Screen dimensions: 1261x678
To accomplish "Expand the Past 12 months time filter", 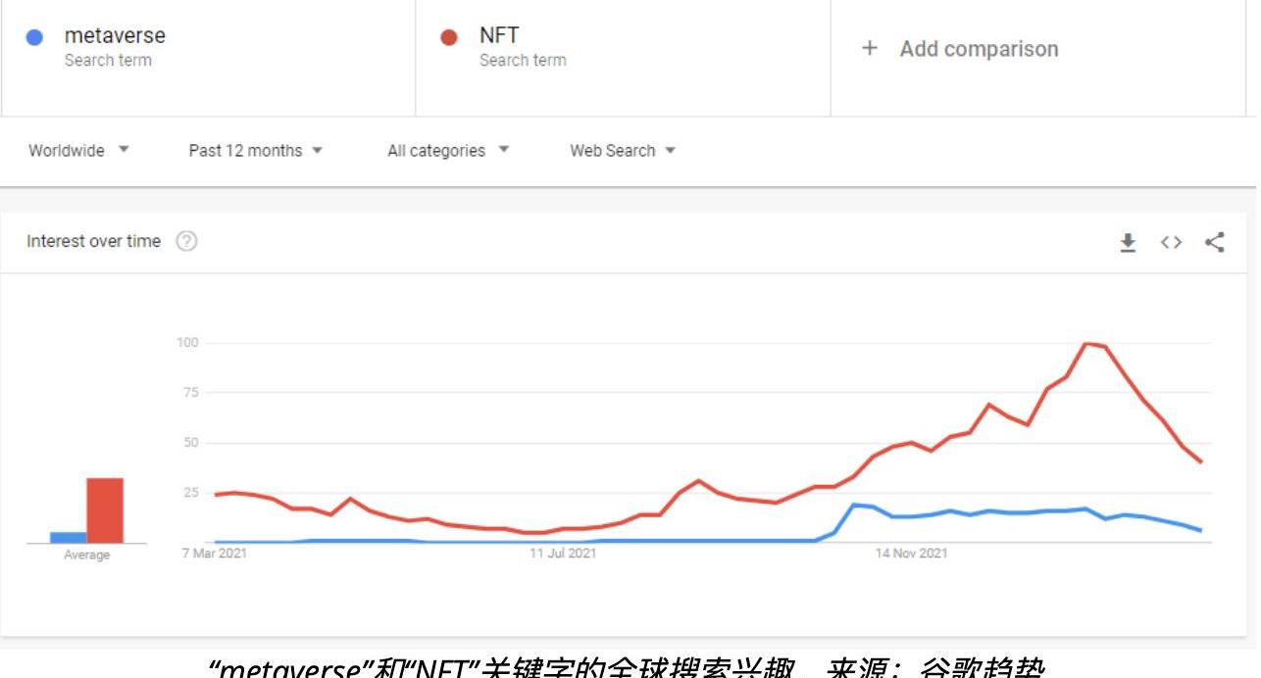I will 255,151.
